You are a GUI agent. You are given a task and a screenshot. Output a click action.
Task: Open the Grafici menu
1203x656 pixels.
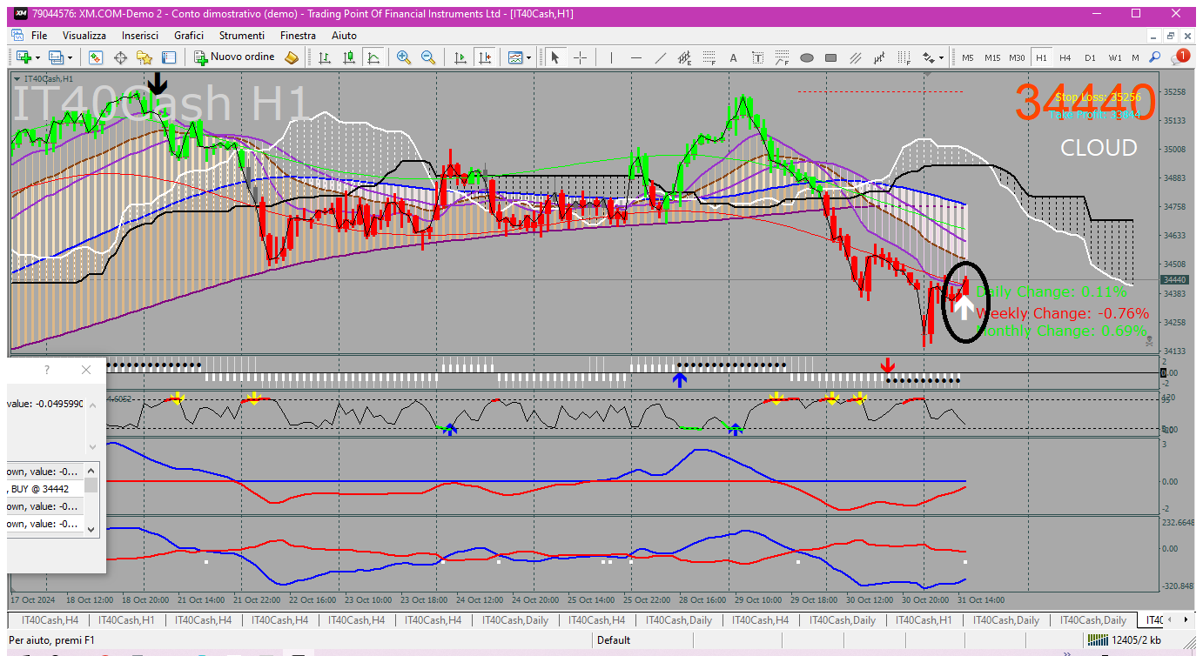(x=189, y=36)
